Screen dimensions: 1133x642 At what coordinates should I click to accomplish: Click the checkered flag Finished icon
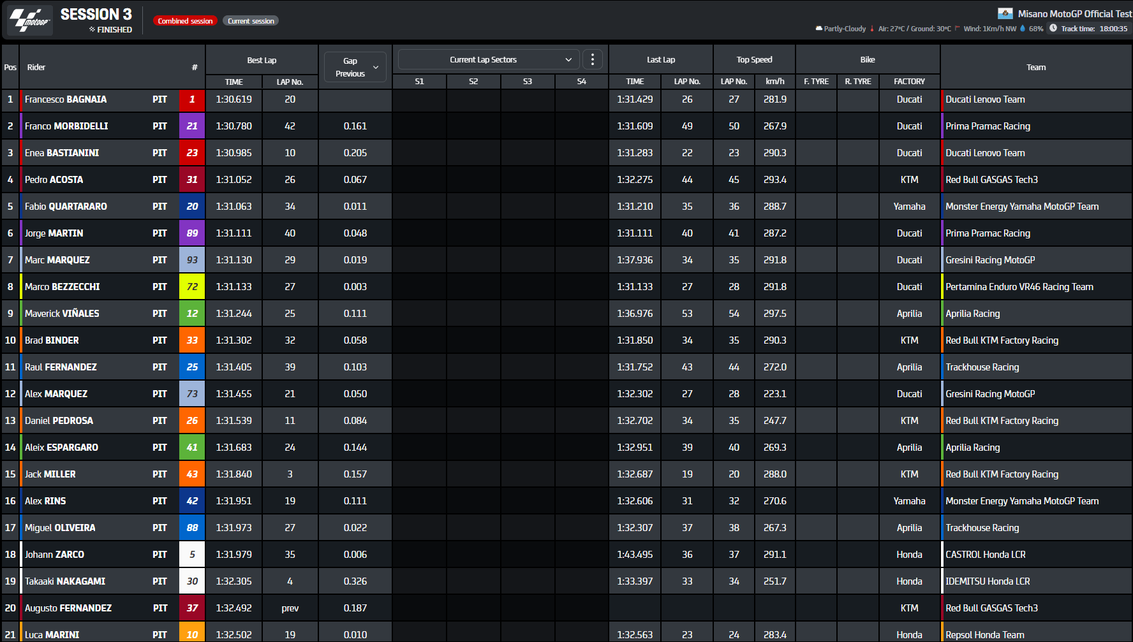click(x=93, y=29)
